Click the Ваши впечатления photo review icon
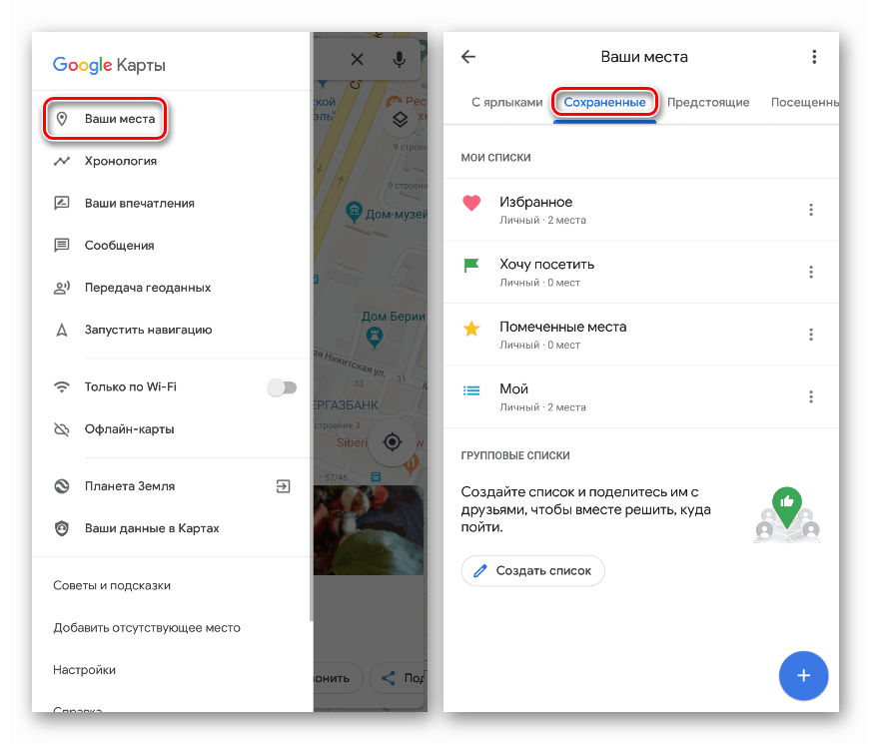The width and height of the screenshot is (878, 744). [62, 203]
